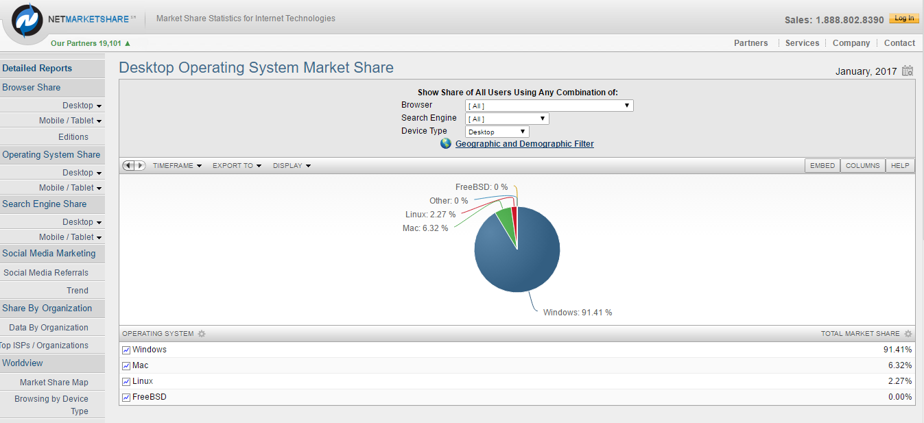
Task: Click Our Partners 19,101 text
Action: pos(86,43)
